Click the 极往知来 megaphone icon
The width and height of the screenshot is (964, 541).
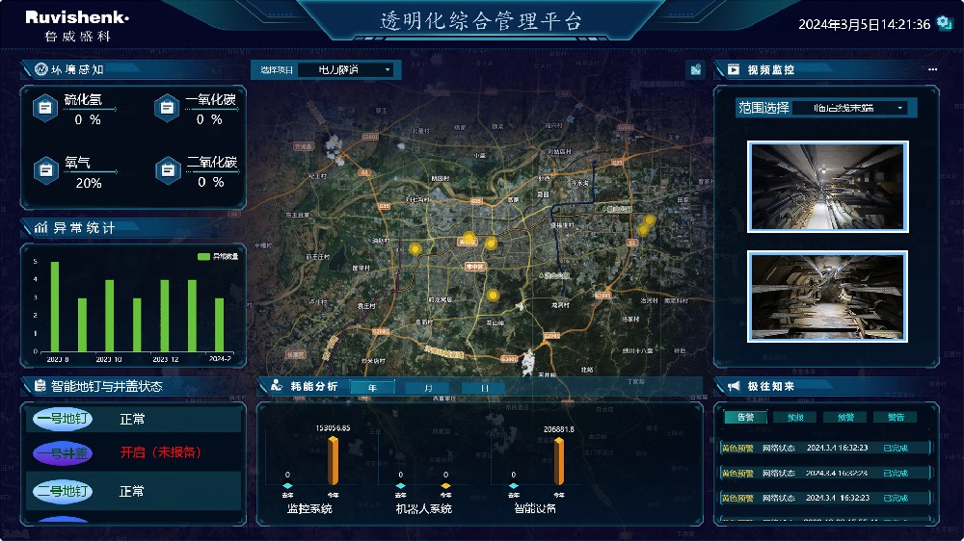point(732,386)
